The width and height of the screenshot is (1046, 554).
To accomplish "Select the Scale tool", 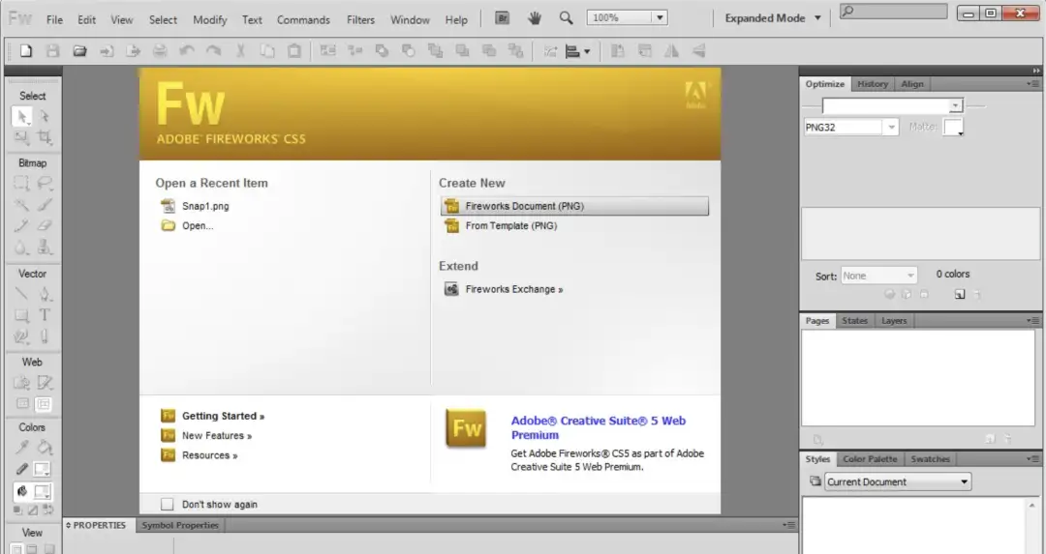I will coord(21,138).
